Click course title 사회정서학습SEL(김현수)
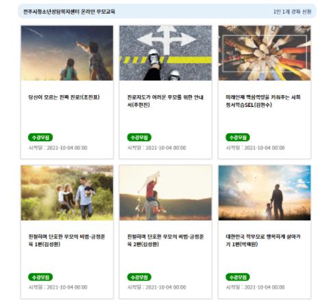 tap(263, 101)
